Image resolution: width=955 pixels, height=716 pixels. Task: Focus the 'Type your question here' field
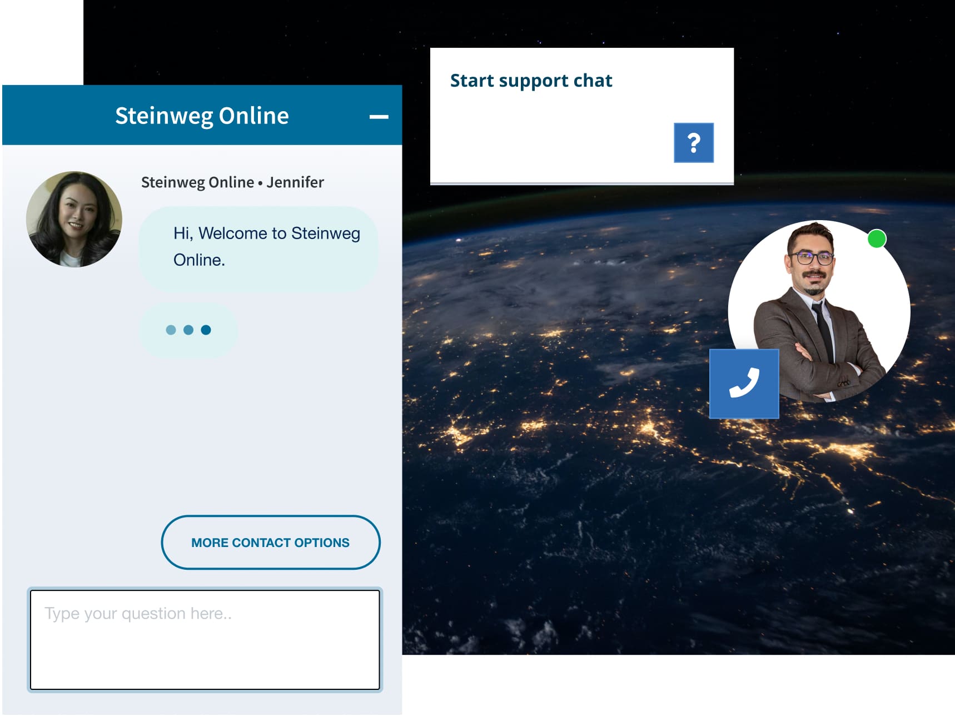(x=205, y=640)
